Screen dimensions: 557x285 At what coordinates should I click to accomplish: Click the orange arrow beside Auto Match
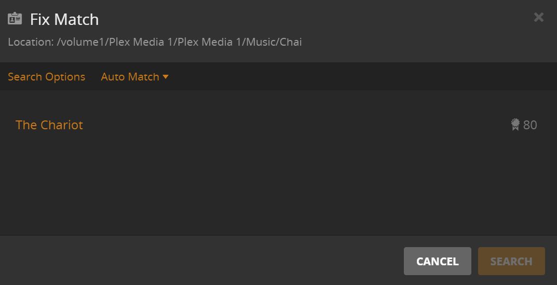coord(166,77)
